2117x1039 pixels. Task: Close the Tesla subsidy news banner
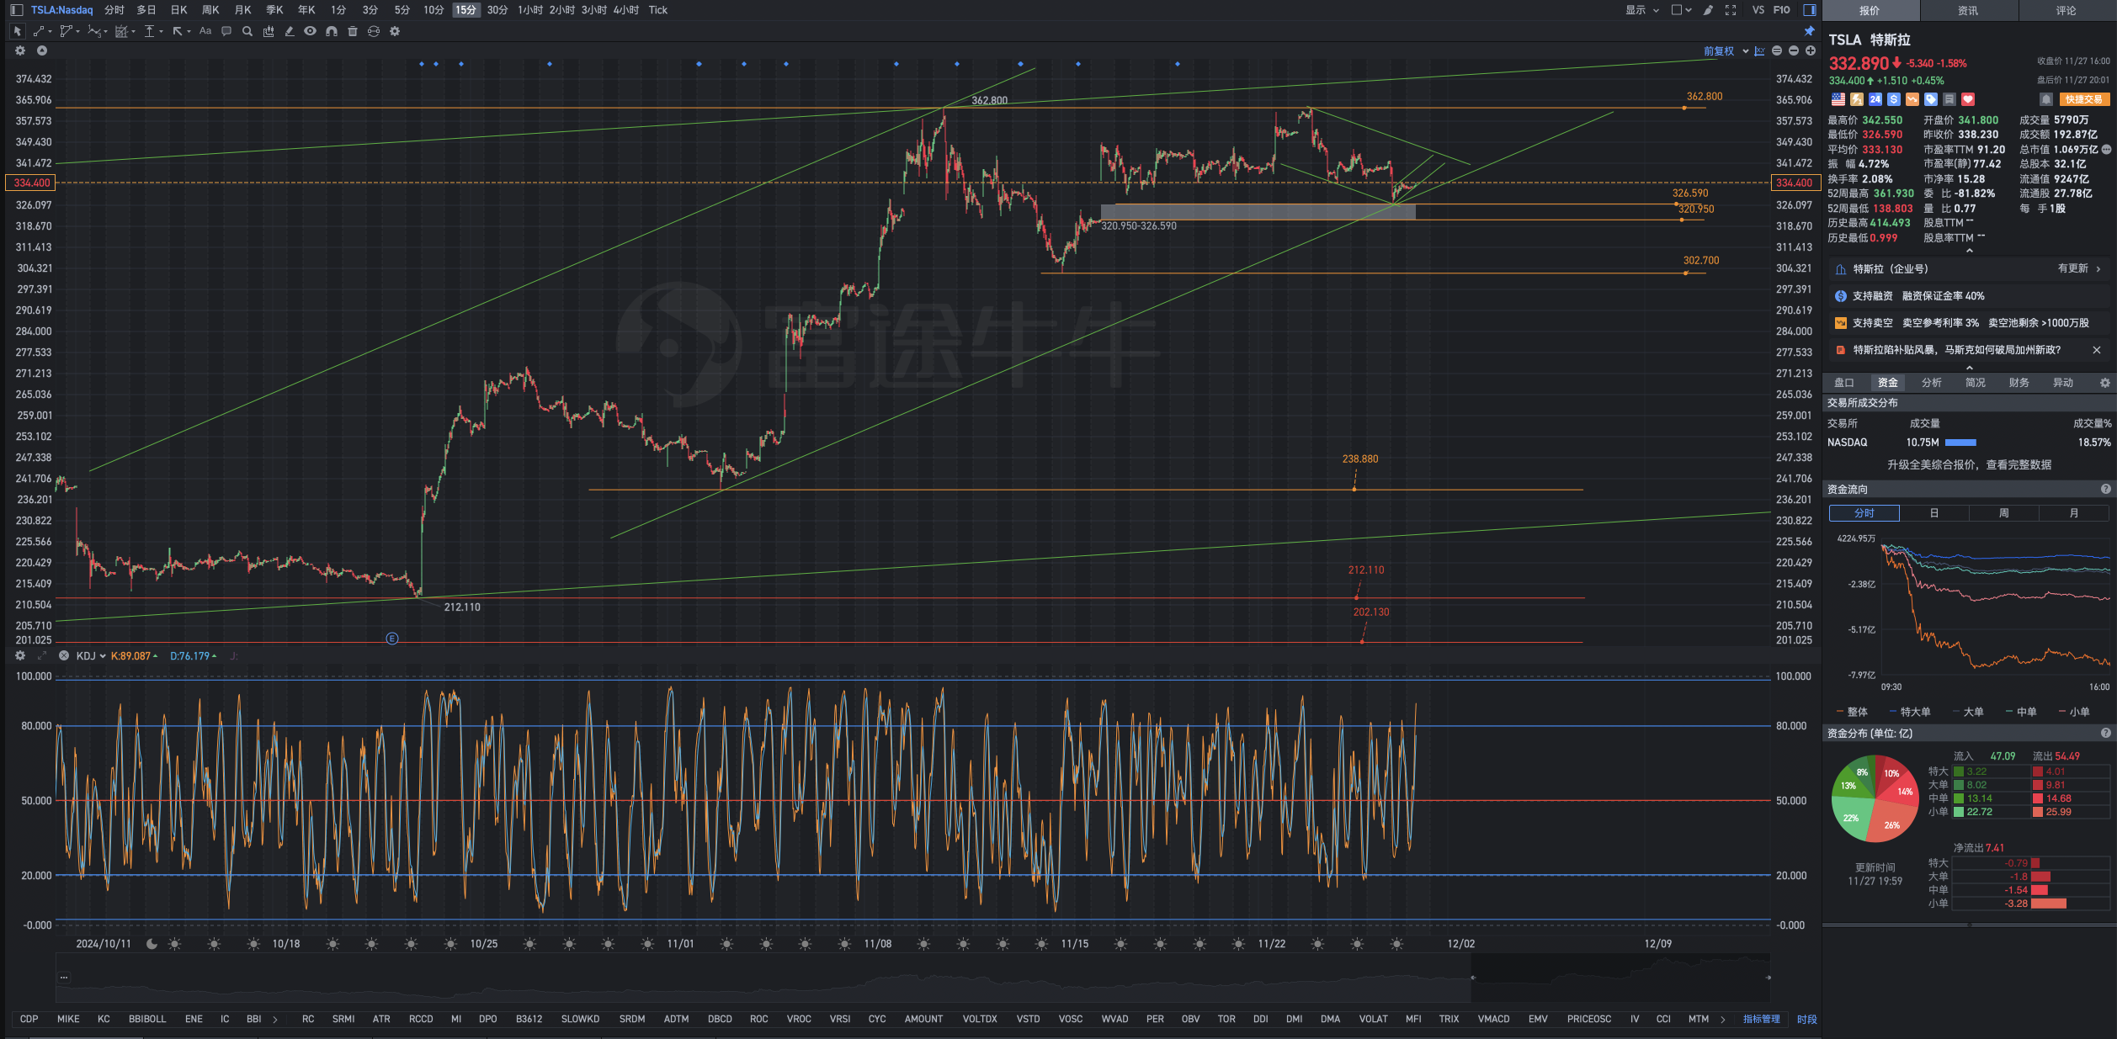(2097, 350)
